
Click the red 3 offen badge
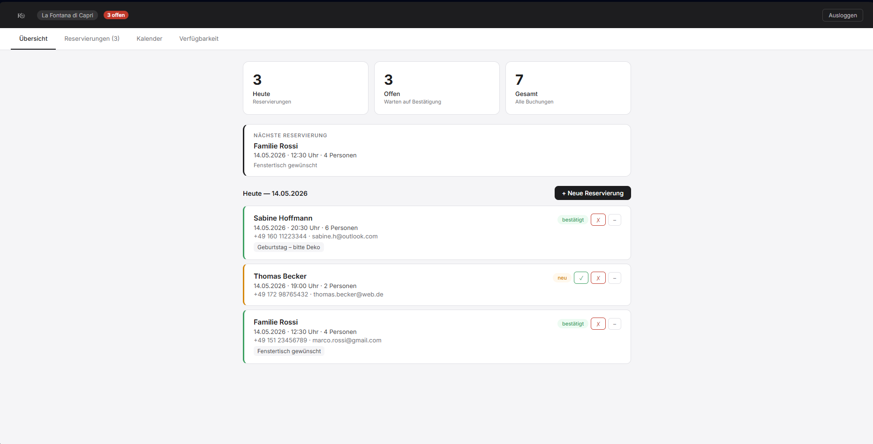pyautogui.click(x=116, y=15)
